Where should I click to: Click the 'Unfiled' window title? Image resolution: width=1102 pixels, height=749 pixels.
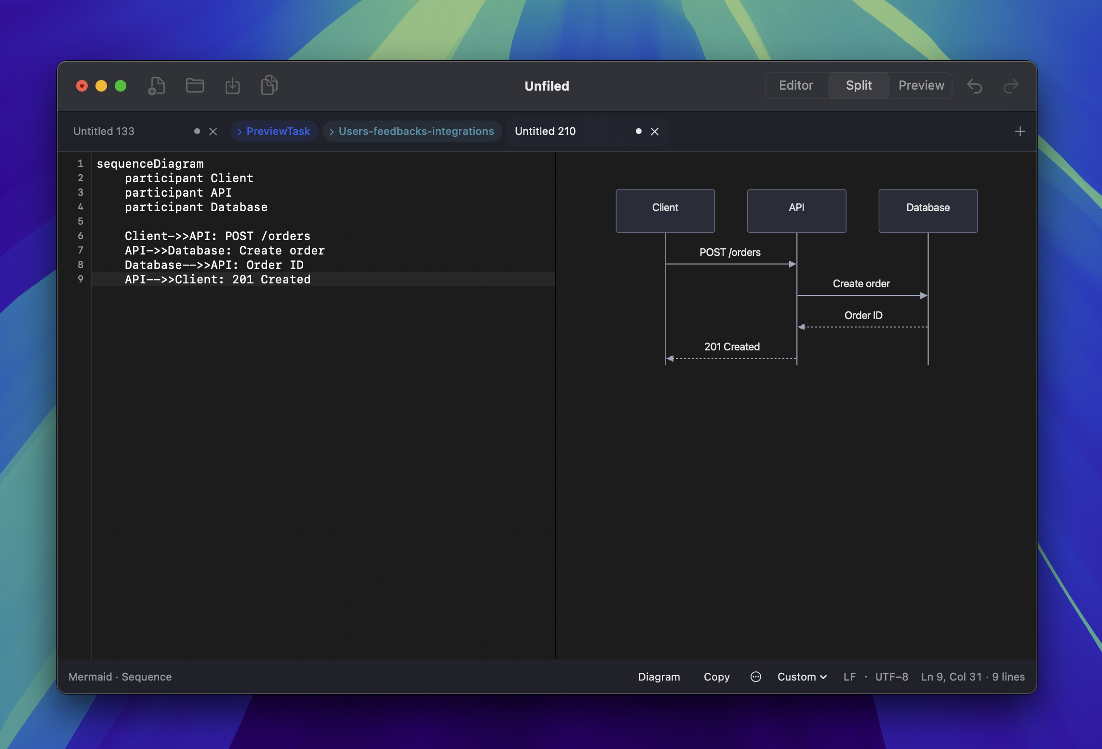[x=547, y=86]
